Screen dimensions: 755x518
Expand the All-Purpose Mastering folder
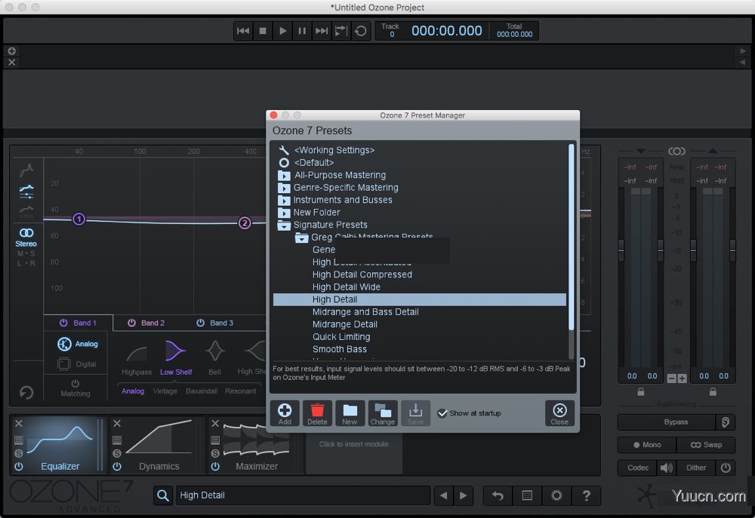pos(284,175)
